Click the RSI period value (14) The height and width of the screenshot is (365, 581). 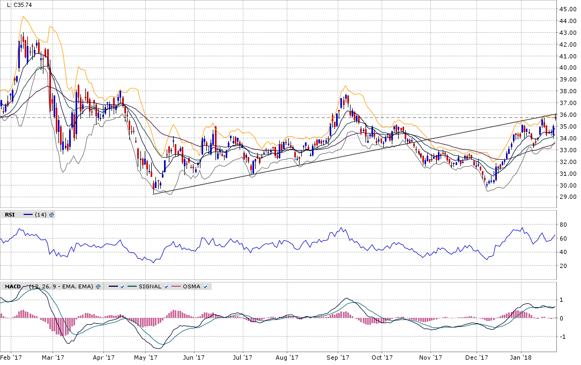point(40,214)
